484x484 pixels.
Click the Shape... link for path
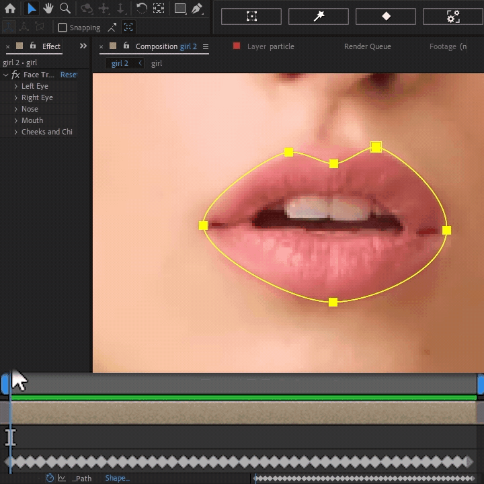(x=117, y=478)
